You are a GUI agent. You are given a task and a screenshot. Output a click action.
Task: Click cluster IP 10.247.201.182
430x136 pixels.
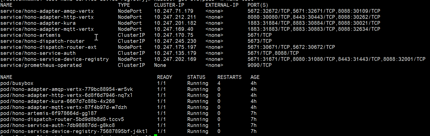click(175, 23)
